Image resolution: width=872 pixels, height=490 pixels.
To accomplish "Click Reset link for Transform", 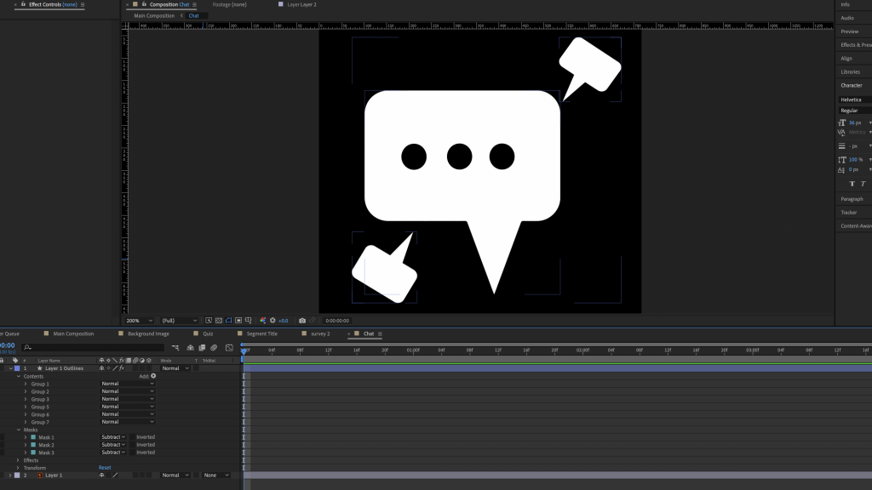I will (105, 468).
